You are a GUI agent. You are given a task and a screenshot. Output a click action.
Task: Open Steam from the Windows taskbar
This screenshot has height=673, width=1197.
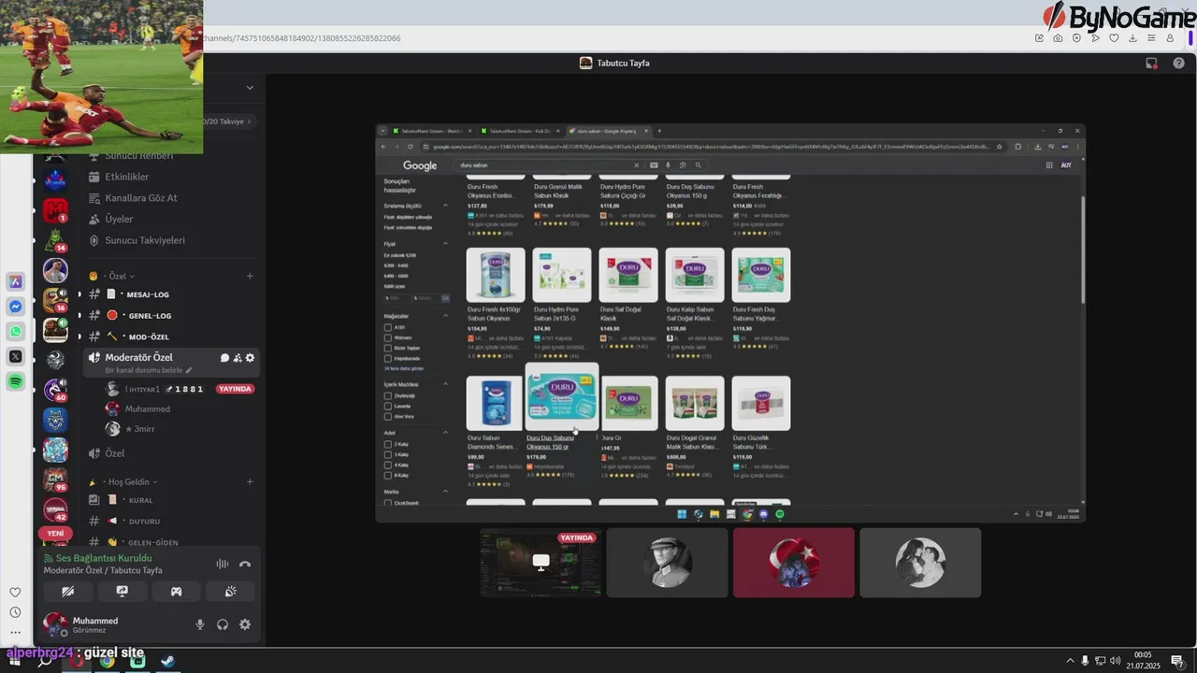click(167, 661)
